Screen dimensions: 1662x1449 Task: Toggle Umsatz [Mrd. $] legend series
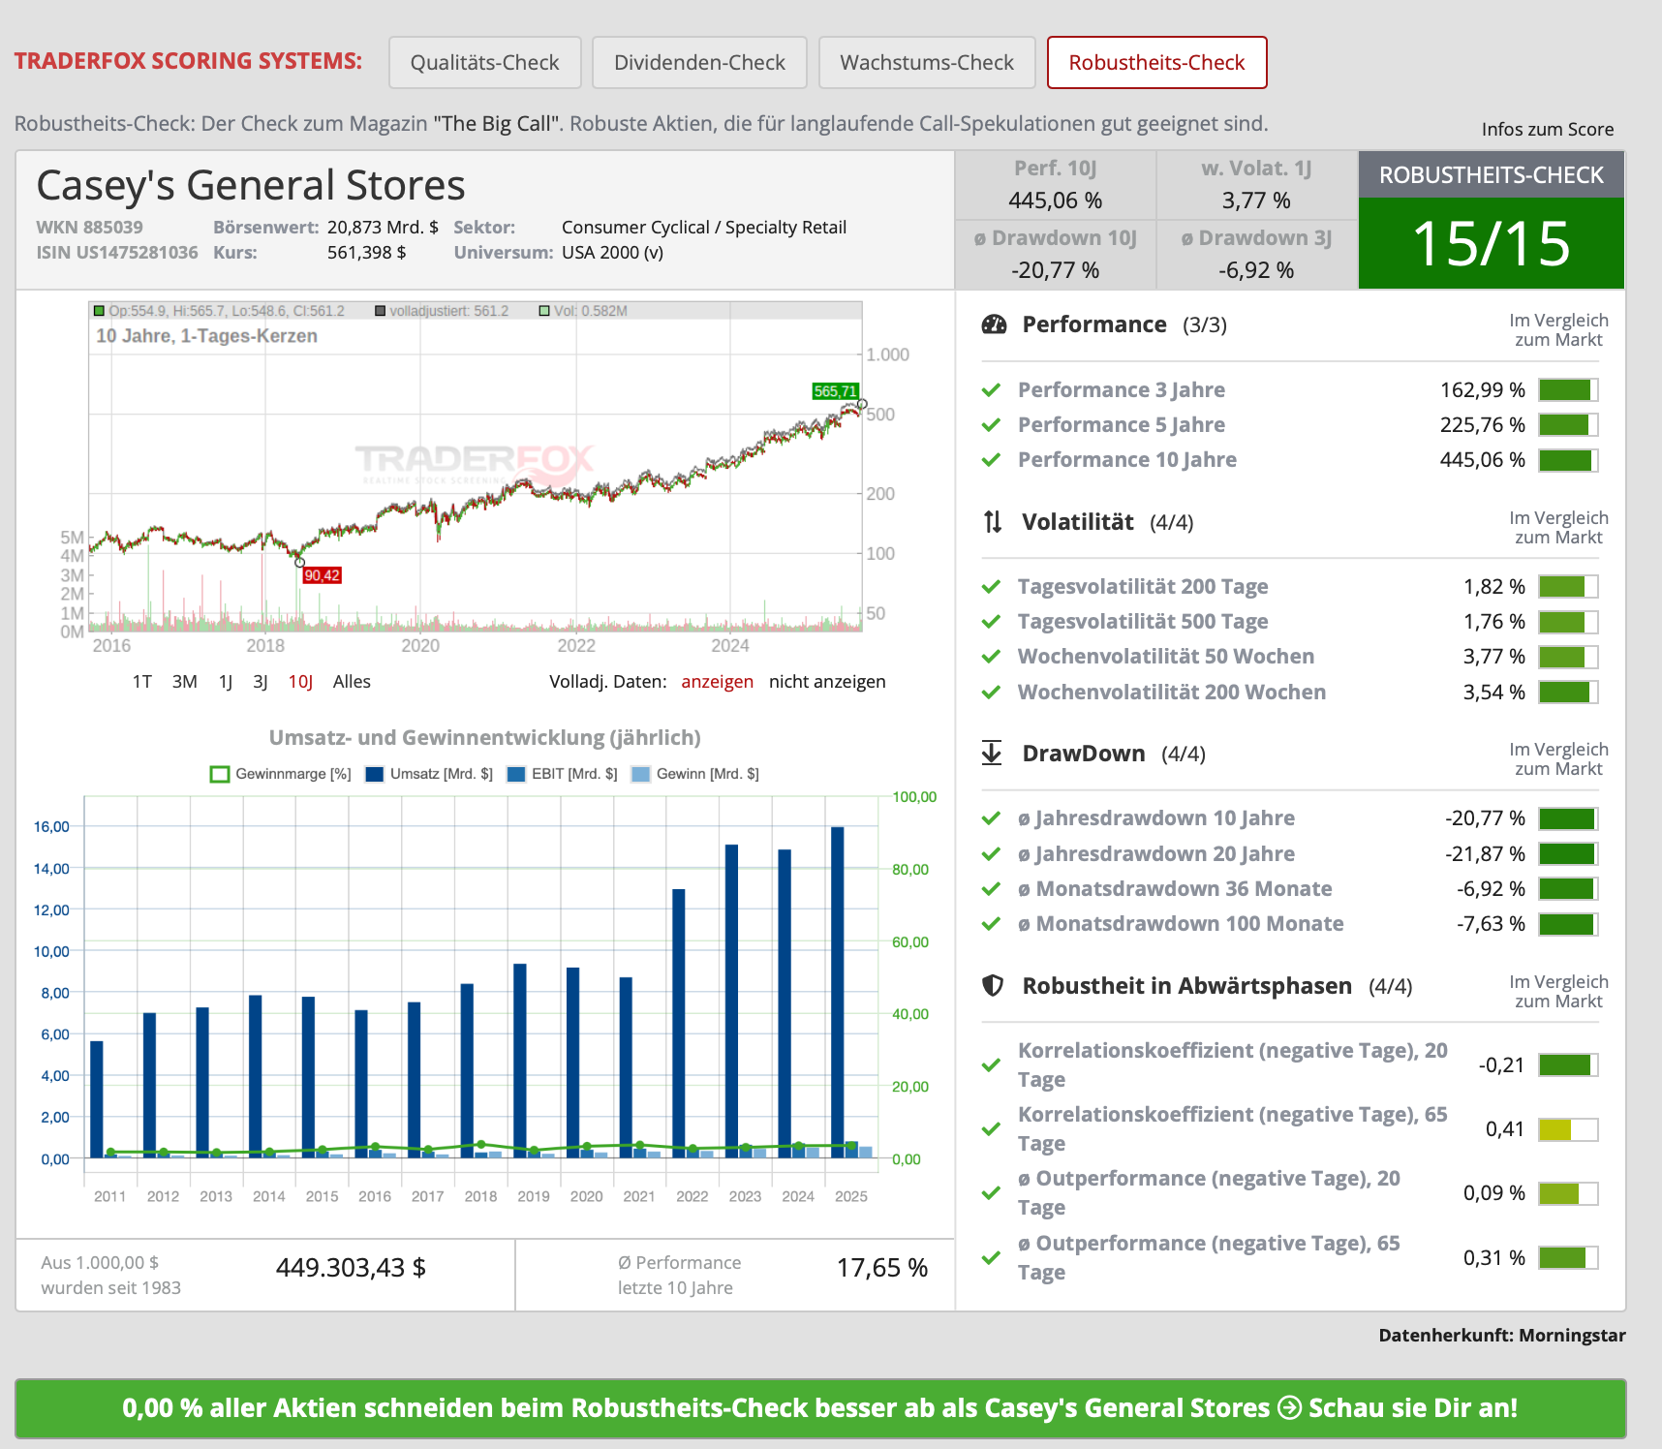click(429, 774)
